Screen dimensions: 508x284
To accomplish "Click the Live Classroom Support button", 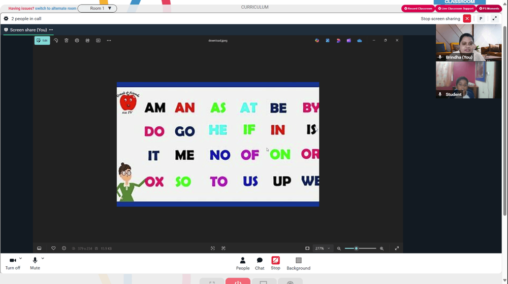I will [455, 9].
